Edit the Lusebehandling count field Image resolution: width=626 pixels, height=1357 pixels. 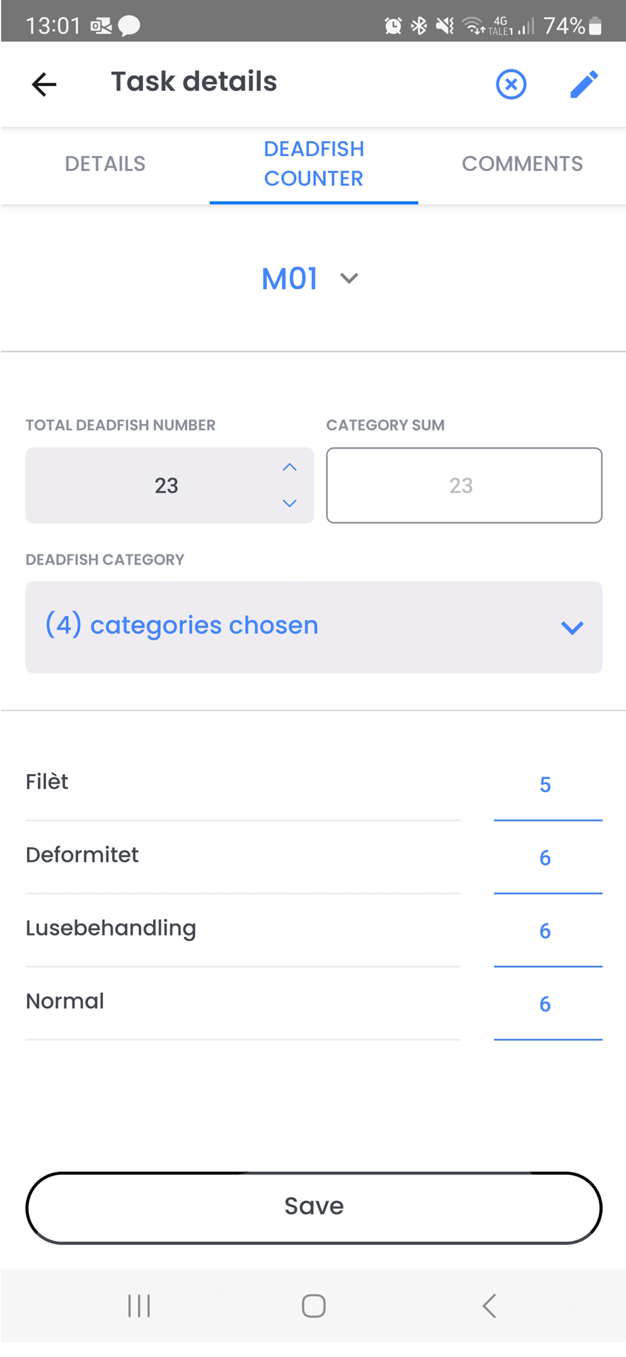(546, 932)
